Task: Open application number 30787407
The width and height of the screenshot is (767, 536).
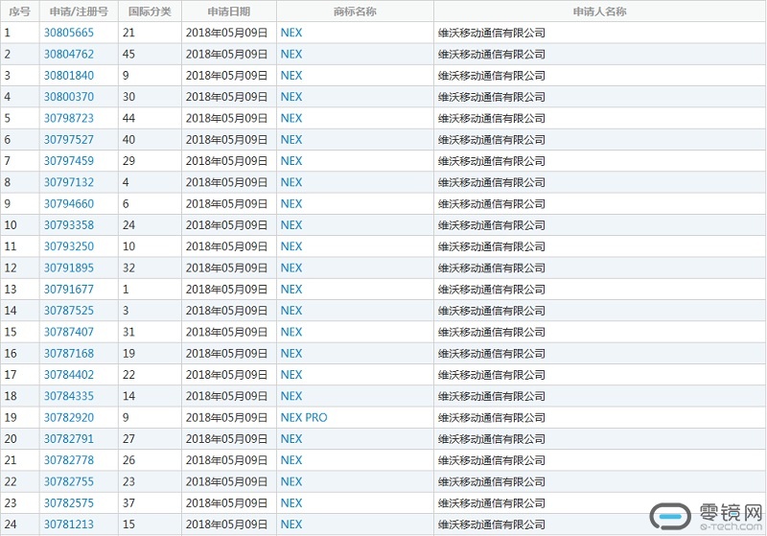Action: tap(68, 332)
